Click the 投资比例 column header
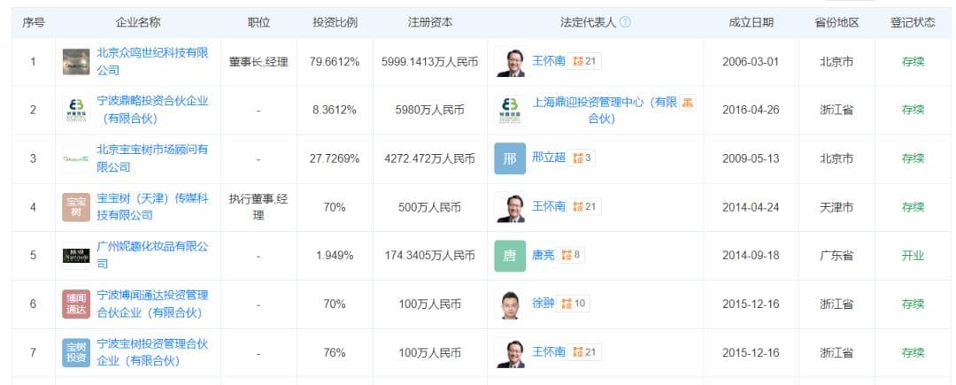Screen dimensions: 956x385 pos(335,22)
